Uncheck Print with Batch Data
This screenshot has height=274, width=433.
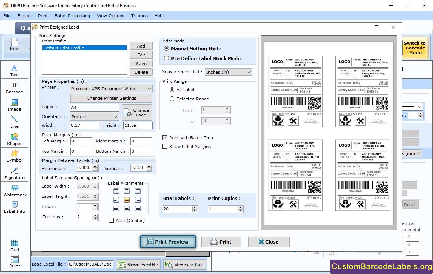[x=164, y=138]
